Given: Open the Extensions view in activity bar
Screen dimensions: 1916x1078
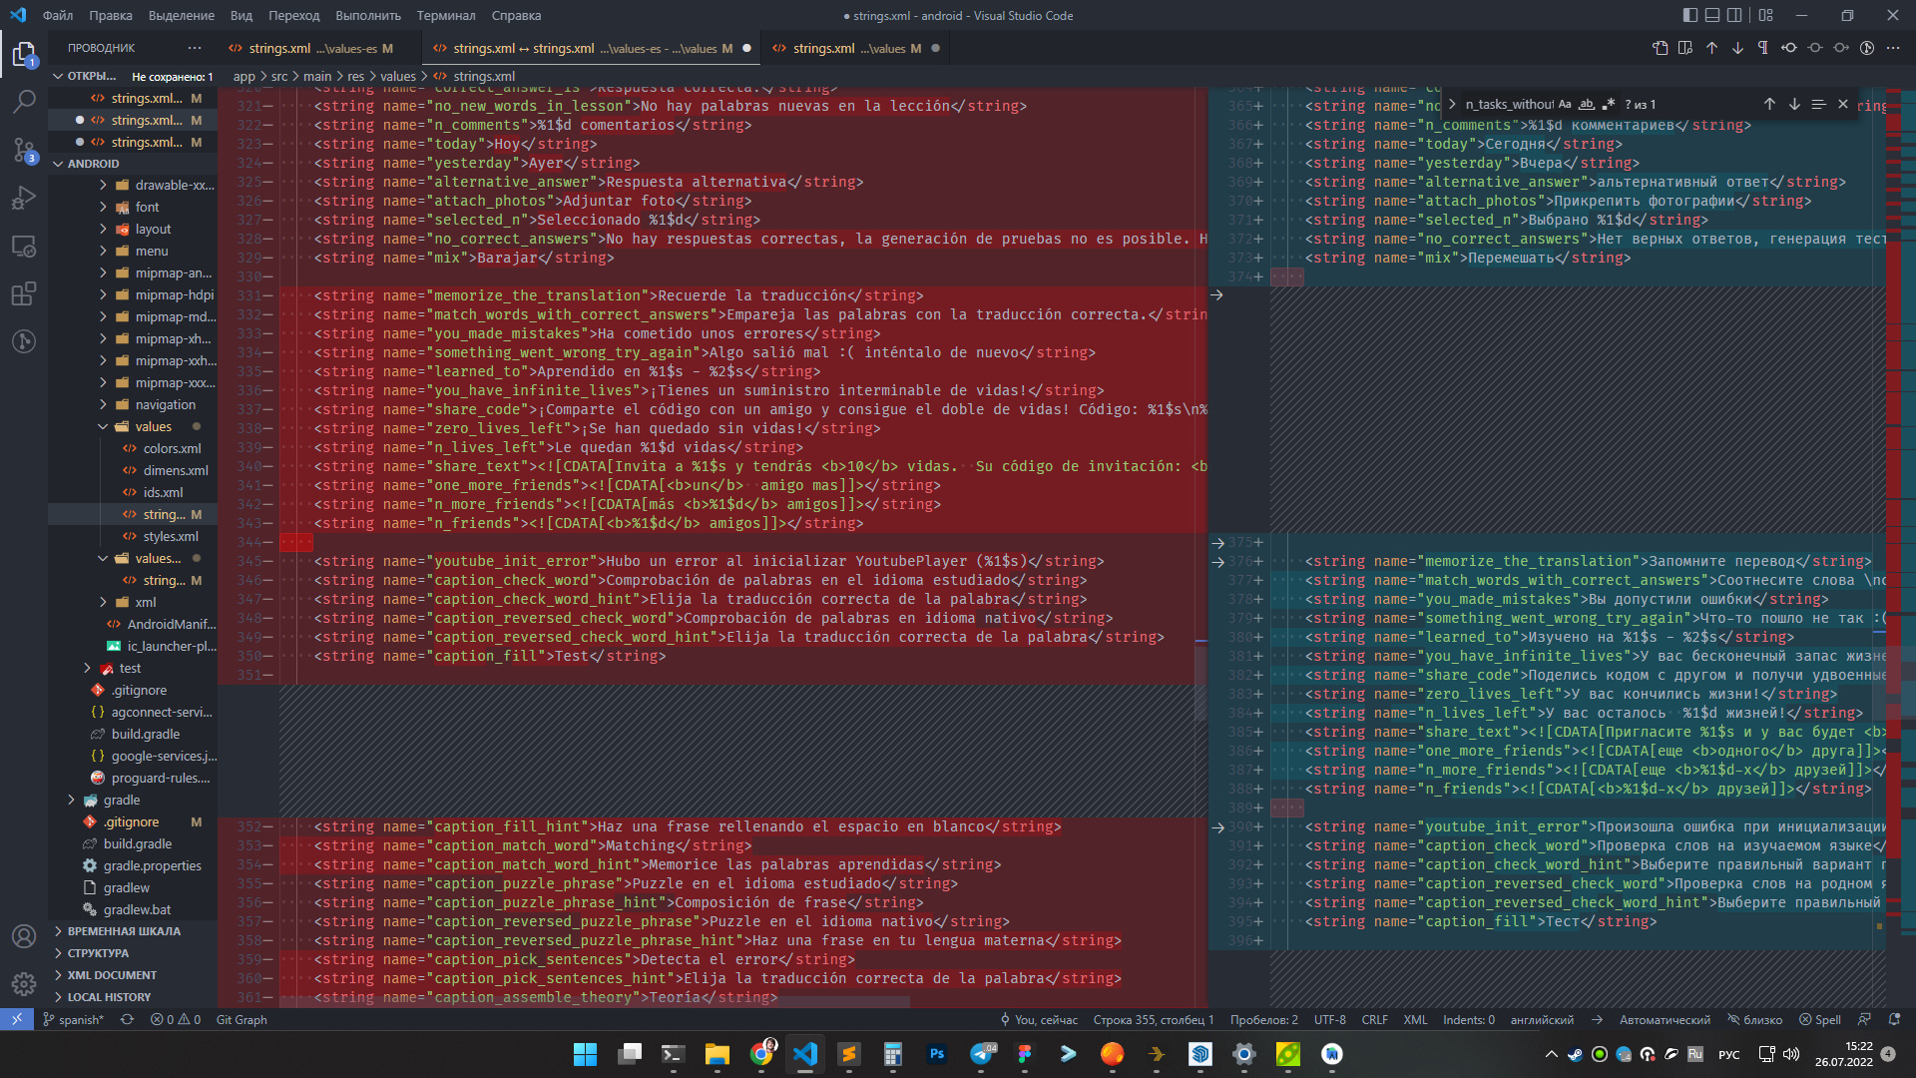Looking at the screenshot, I should [x=24, y=293].
